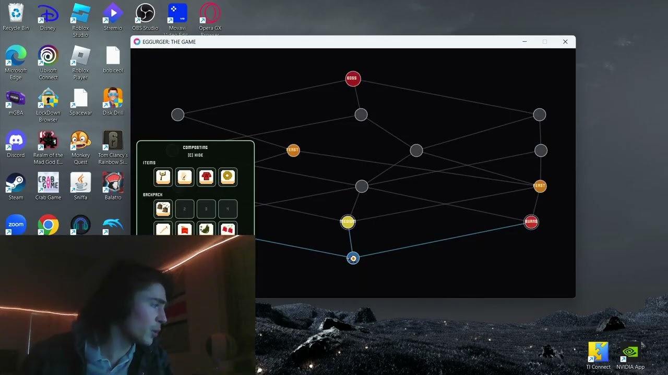Choose the yellow MEDIUM map node
668x375 pixels.
pyautogui.click(x=348, y=222)
